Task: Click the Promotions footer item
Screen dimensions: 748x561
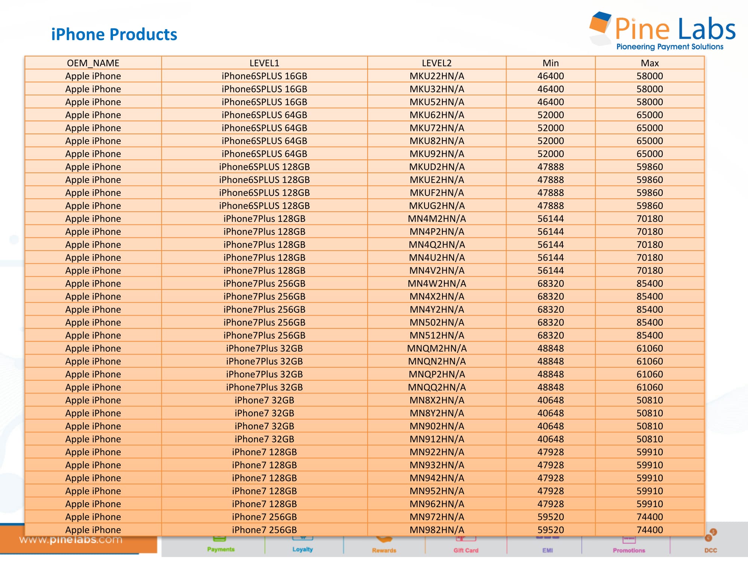Action: click(629, 550)
